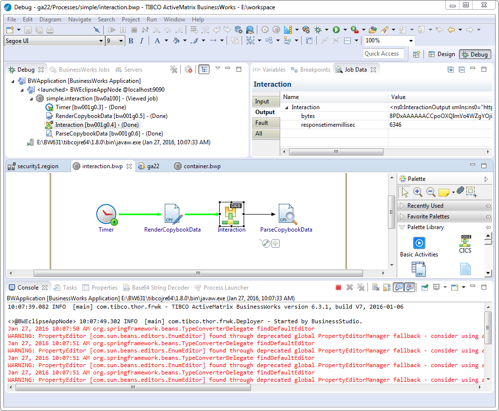
Task: Open the Navigate menu
Action: [79, 20]
